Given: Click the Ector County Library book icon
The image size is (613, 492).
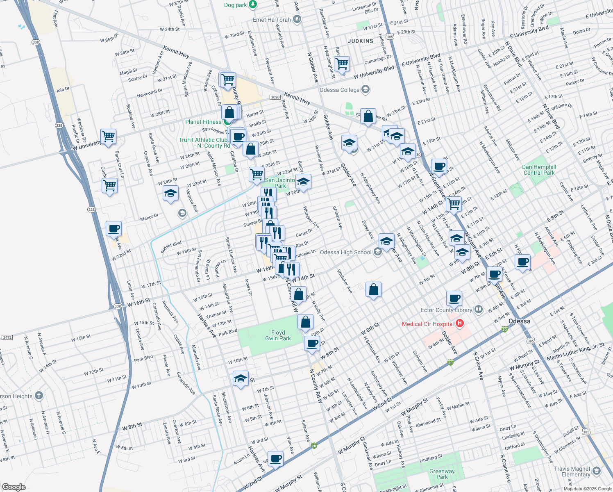Looking at the screenshot, I should [x=479, y=310].
